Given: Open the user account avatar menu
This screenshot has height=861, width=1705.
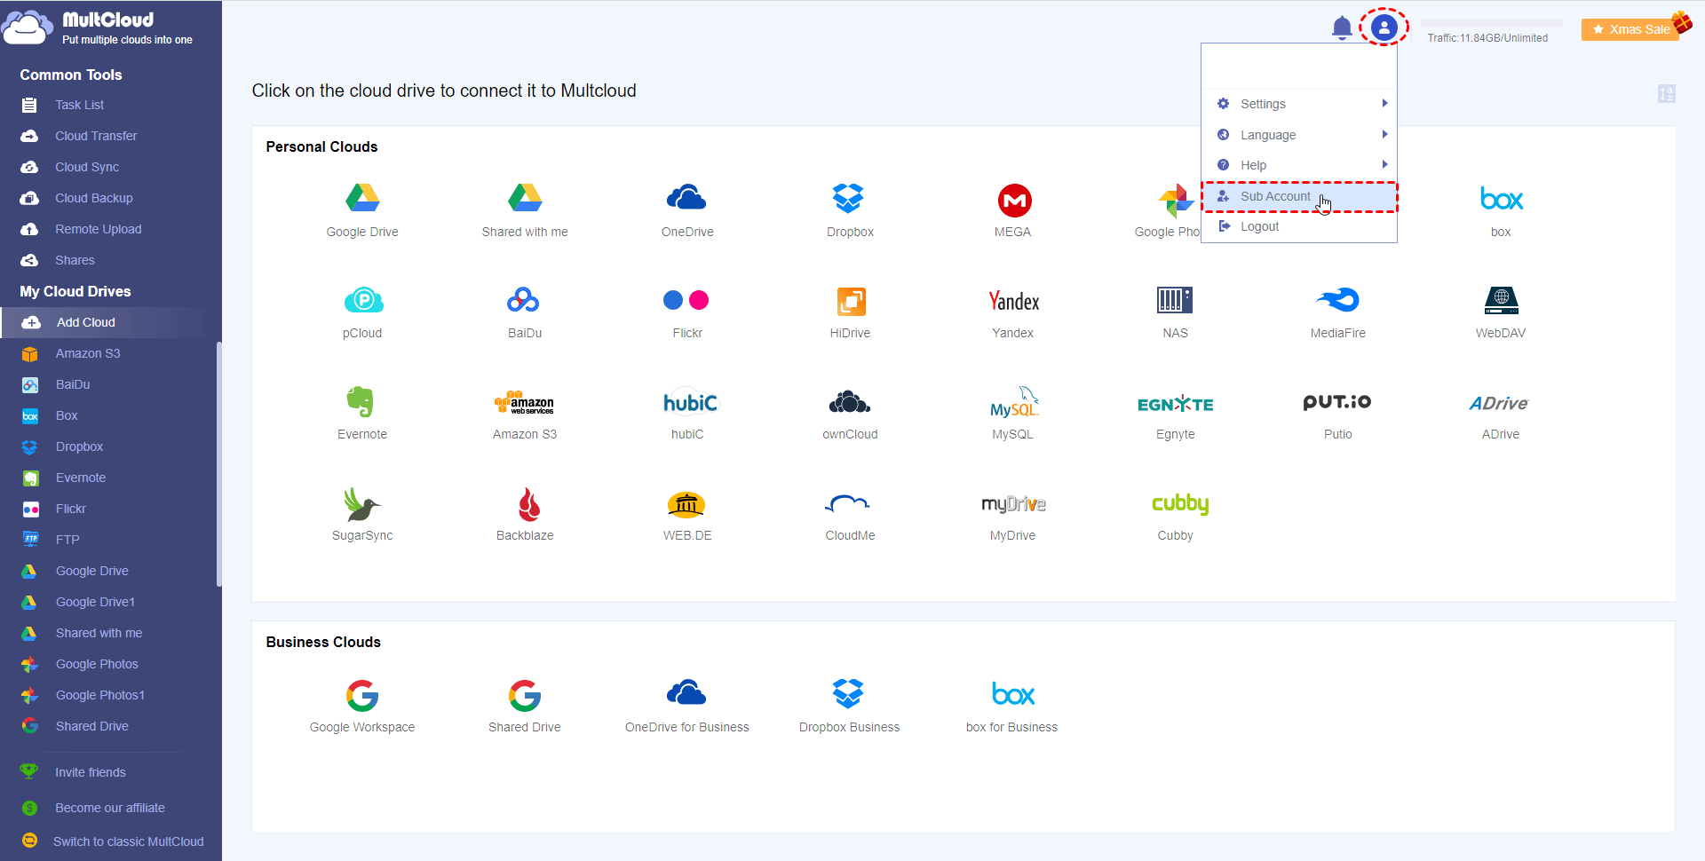Looking at the screenshot, I should pos(1384,28).
